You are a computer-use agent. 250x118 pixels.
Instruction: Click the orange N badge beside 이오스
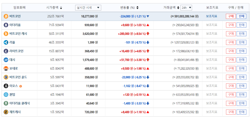[21, 86]
